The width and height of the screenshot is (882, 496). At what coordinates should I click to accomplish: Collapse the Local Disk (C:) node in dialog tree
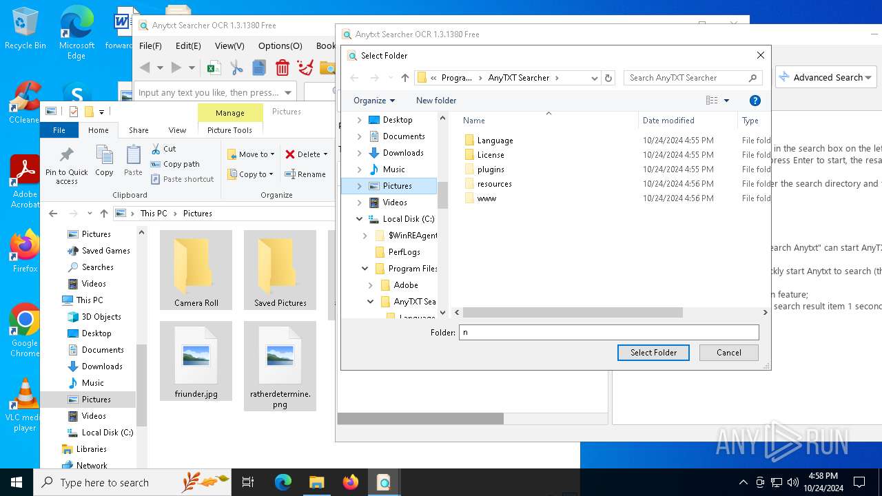(359, 219)
